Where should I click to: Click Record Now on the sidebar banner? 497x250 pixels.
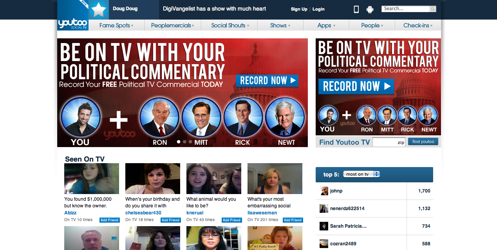click(356, 86)
